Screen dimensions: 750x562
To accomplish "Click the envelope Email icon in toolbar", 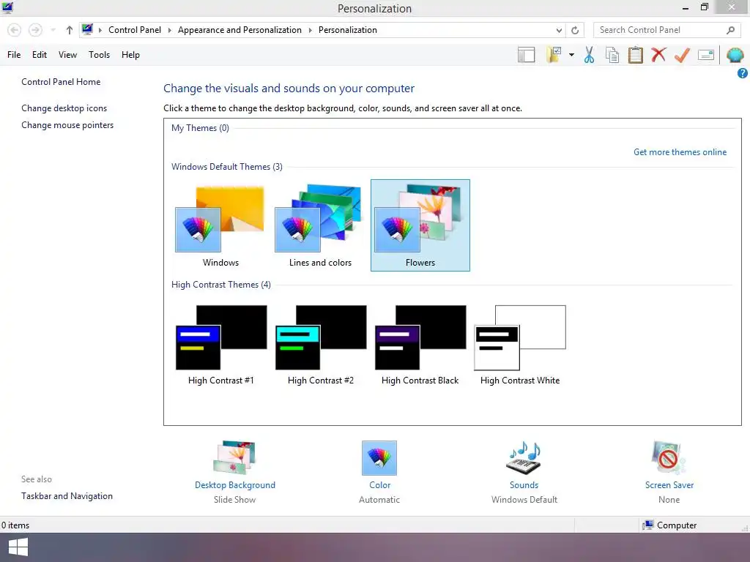I will [x=706, y=55].
